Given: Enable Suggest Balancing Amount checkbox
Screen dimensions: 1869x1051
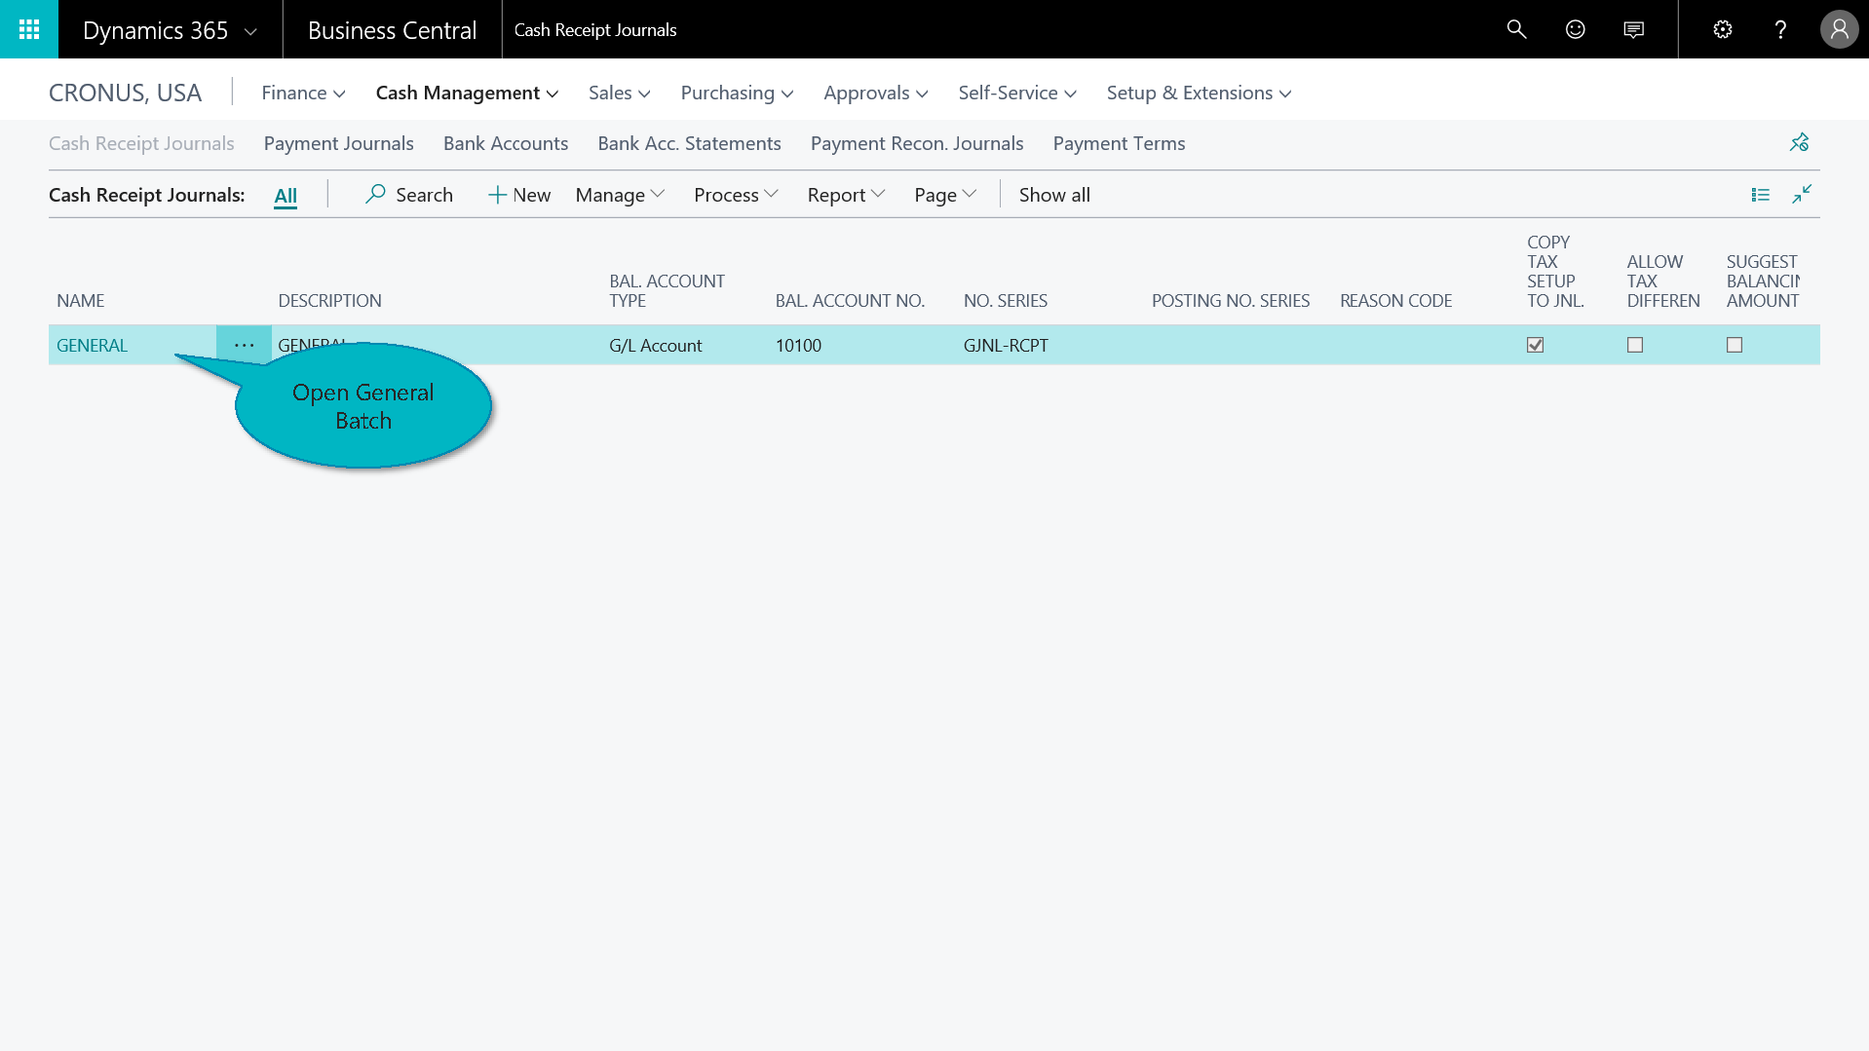Looking at the screenshot, I should click(1735, 345).
